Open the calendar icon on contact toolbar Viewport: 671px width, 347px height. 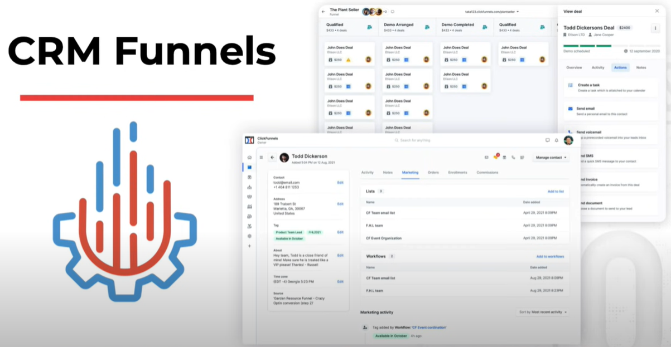(504, 158)
